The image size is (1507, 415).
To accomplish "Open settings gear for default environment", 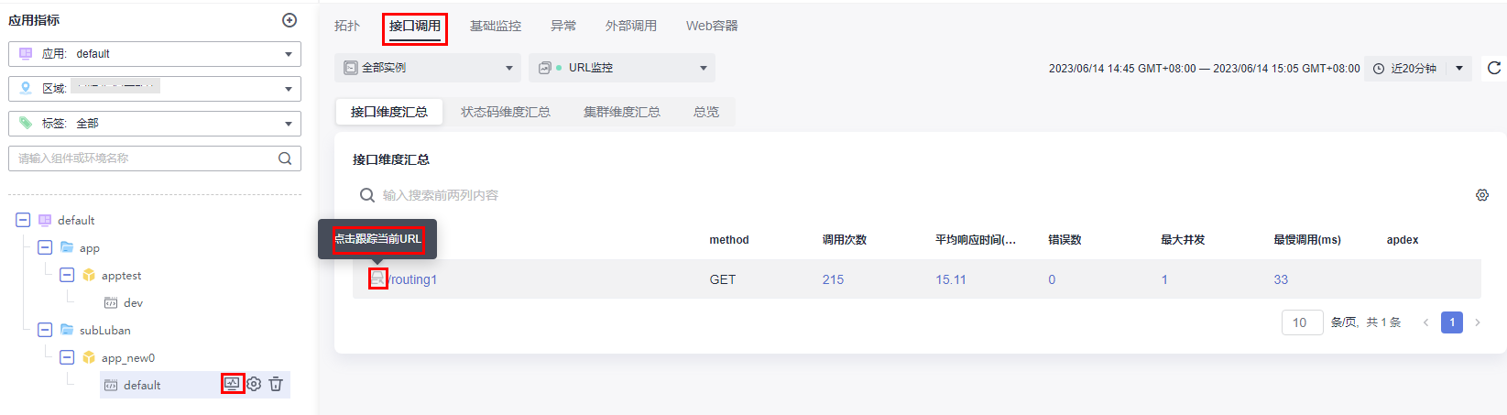I will click(x=254, y=384).
